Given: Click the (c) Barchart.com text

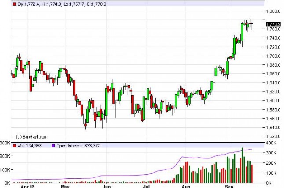Looking at the screenshot, I should click(32, 137).
